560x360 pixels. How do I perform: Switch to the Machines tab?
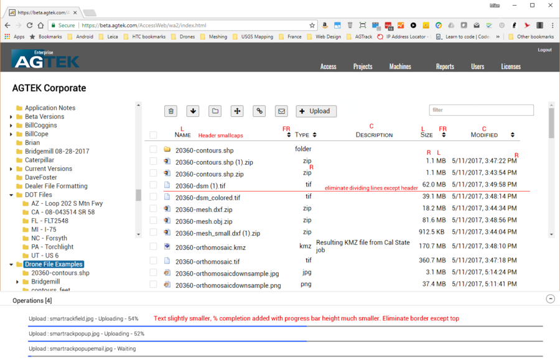tap(400, 66)
